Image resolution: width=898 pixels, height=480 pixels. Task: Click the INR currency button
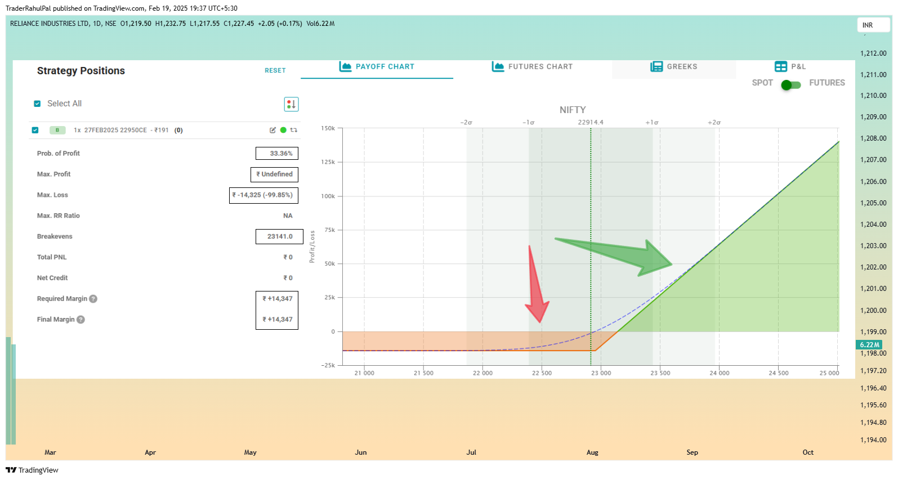pyautogui.click(x=874, y=25)
